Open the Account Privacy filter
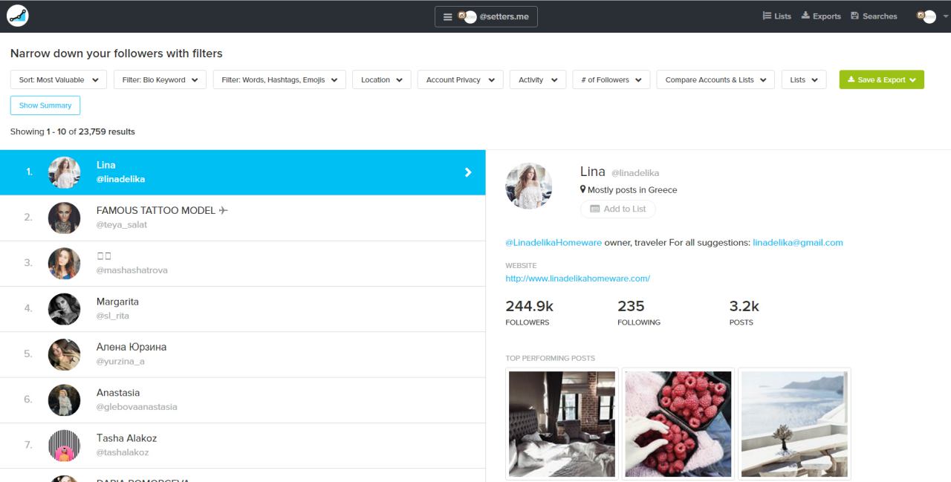 click(461, 79)
